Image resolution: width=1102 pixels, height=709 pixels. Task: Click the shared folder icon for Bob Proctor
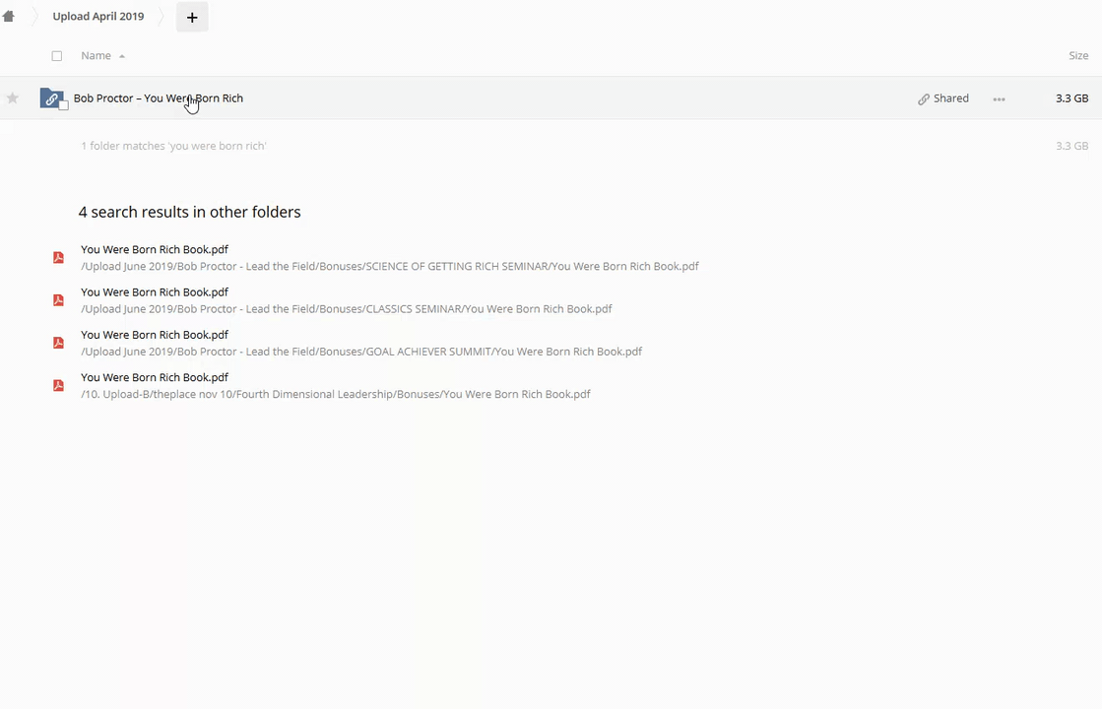click(x=51, y=98)
